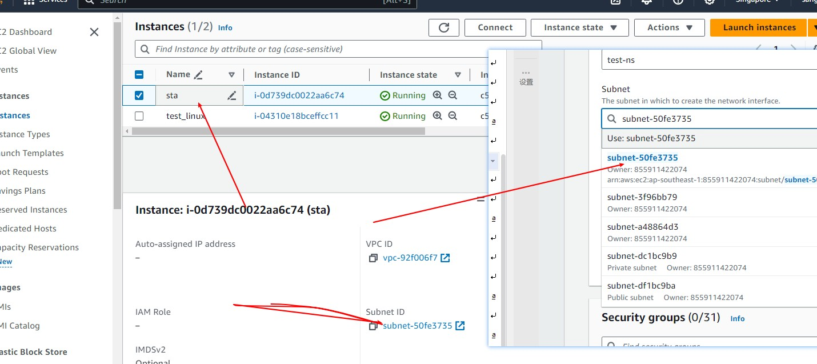Copy the Subnet ID value

pos(373,326)
